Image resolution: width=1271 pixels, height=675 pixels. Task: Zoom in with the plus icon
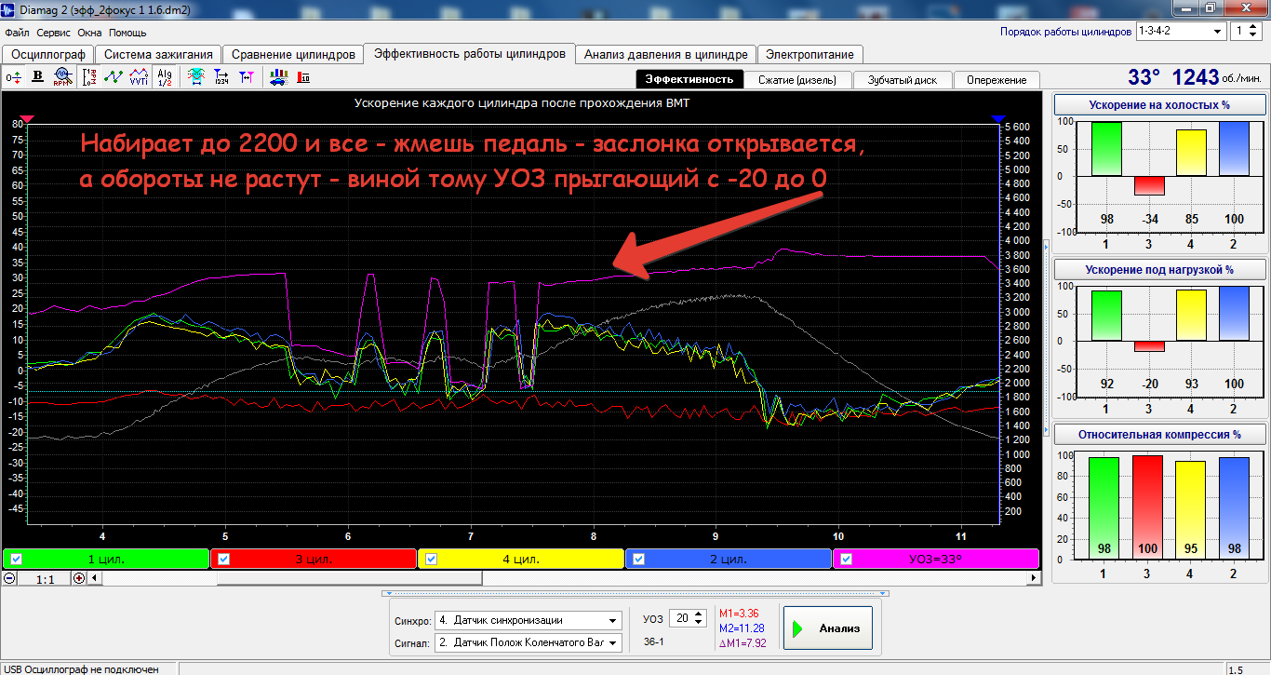[x=79, y=578]
